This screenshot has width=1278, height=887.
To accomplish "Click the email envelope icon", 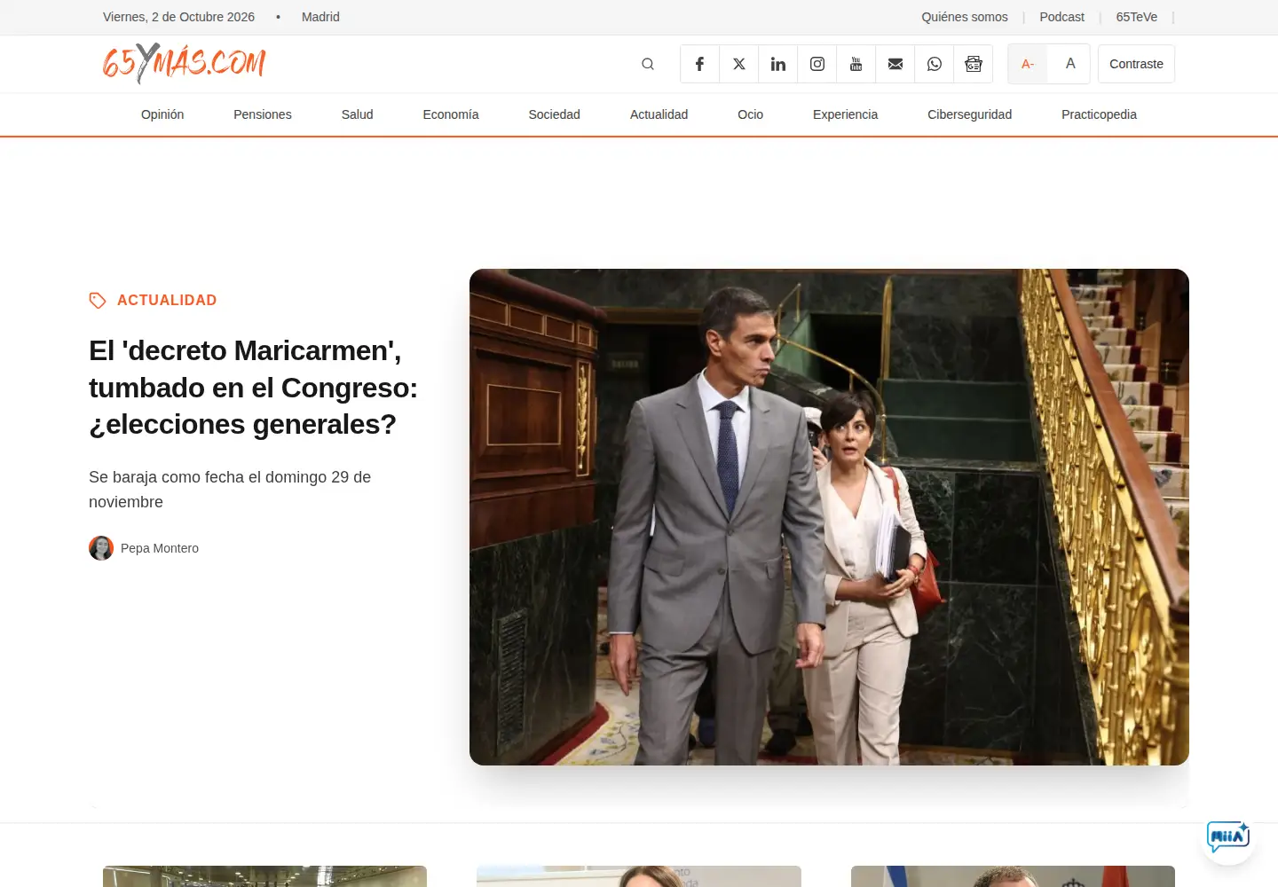I will pyautogui.click(x=895, y=64).
